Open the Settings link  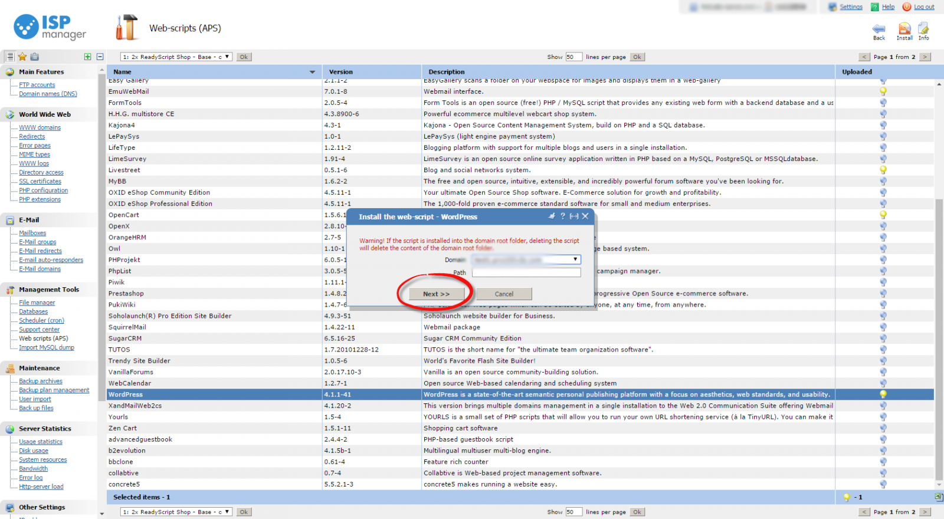(851, 7)
